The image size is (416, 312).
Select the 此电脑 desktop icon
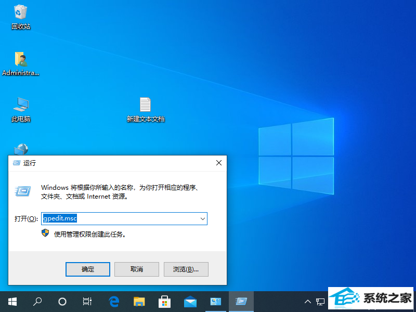[x=21, y=109]
